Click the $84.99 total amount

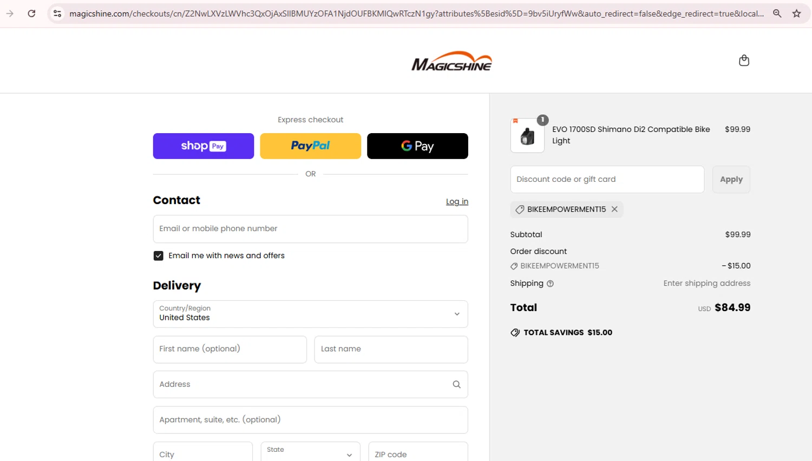pyautogui.click(x=732, y=307)
